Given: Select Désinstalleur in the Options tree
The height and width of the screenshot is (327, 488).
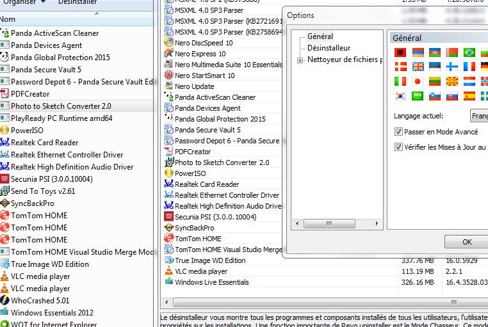Looking at the screenshot, I should 329,48.
